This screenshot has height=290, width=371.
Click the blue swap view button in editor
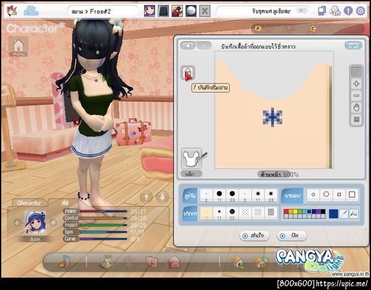pyautogui.click(x=353, y=46)
